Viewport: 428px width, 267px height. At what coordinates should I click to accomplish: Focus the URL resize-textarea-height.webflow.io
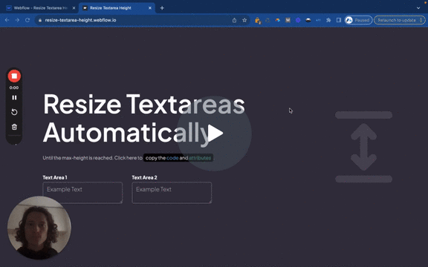(x=80, y=20)
